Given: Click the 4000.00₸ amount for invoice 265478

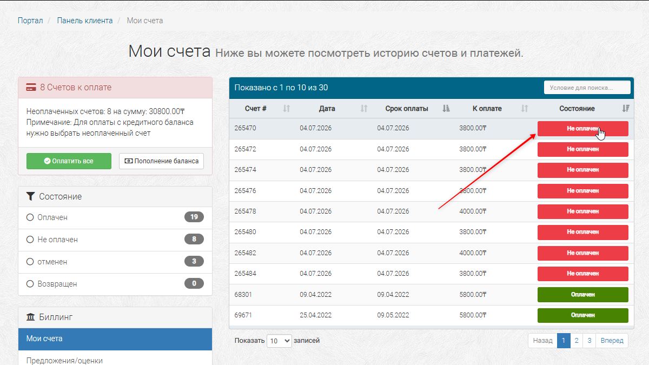Looking at the screenshot, I should pyautogui.click(x=473, y=211).
